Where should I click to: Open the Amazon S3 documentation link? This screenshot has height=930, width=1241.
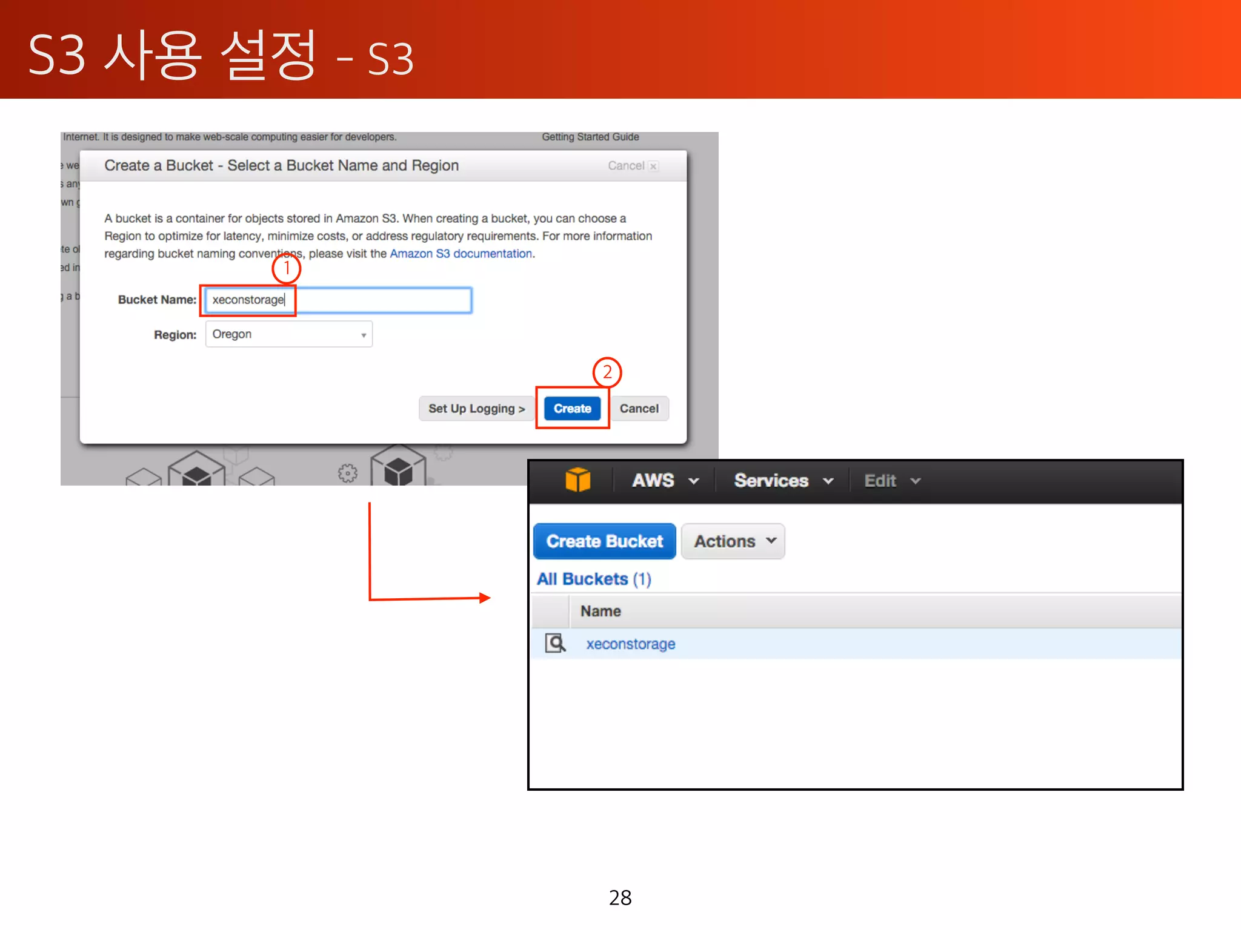tap(461, 254)
